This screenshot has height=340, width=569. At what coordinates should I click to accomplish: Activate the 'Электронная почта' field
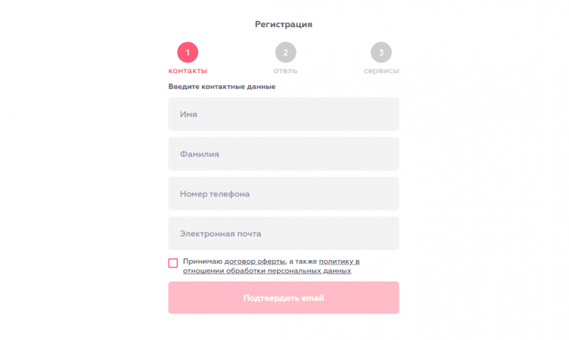coord(283,234)
